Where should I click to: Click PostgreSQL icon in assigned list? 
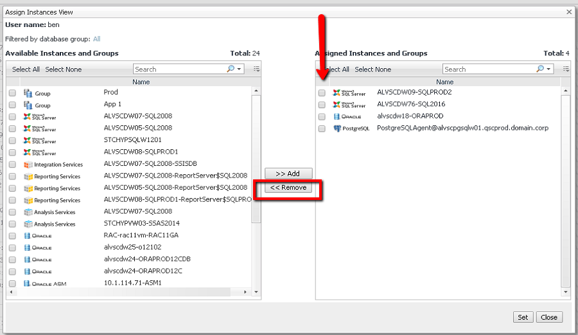pyautogui.click(x=338, y=129)
